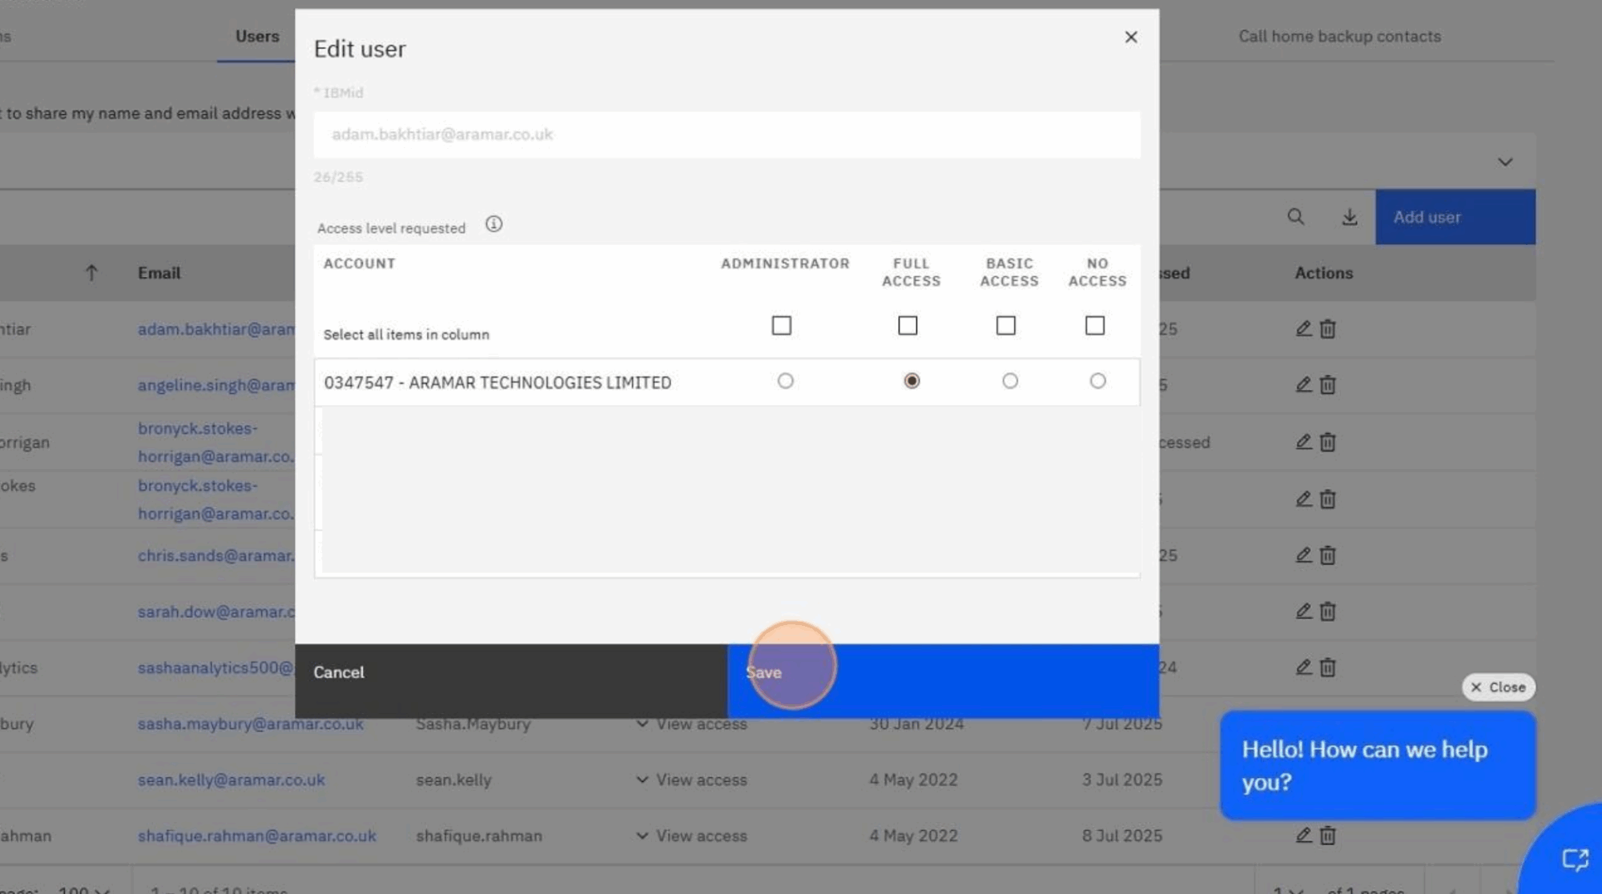Click the edit pencil icon for adam.bakhtiar row
Image resolution: width=1602 pixels, height=894 pixels.
click(1303, 329)
